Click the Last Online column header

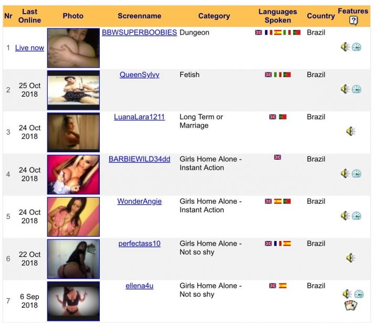click(29, 16)
